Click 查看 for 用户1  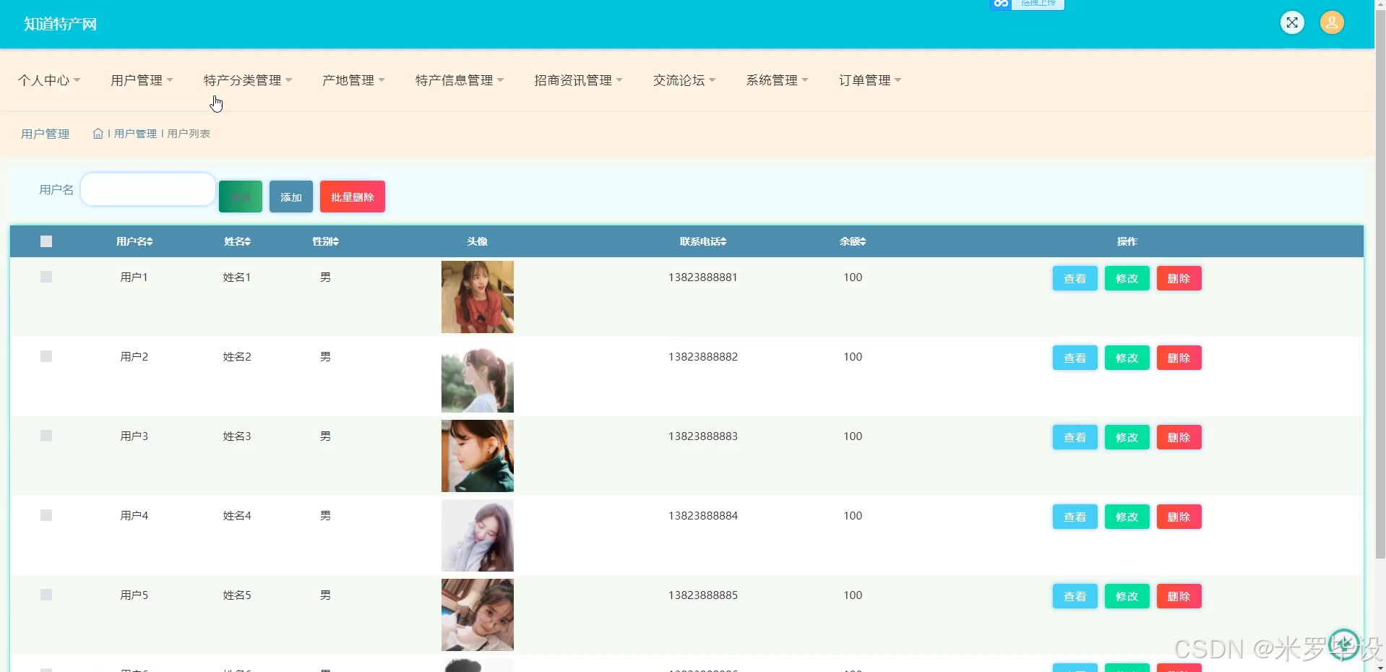1075,278
